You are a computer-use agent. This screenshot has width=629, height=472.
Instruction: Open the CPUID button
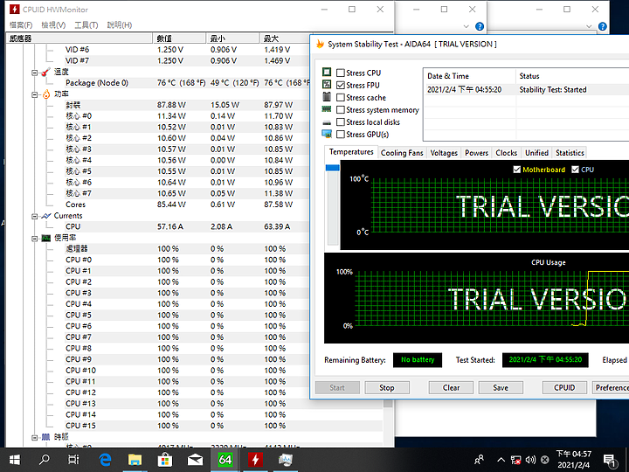[564, 388]
